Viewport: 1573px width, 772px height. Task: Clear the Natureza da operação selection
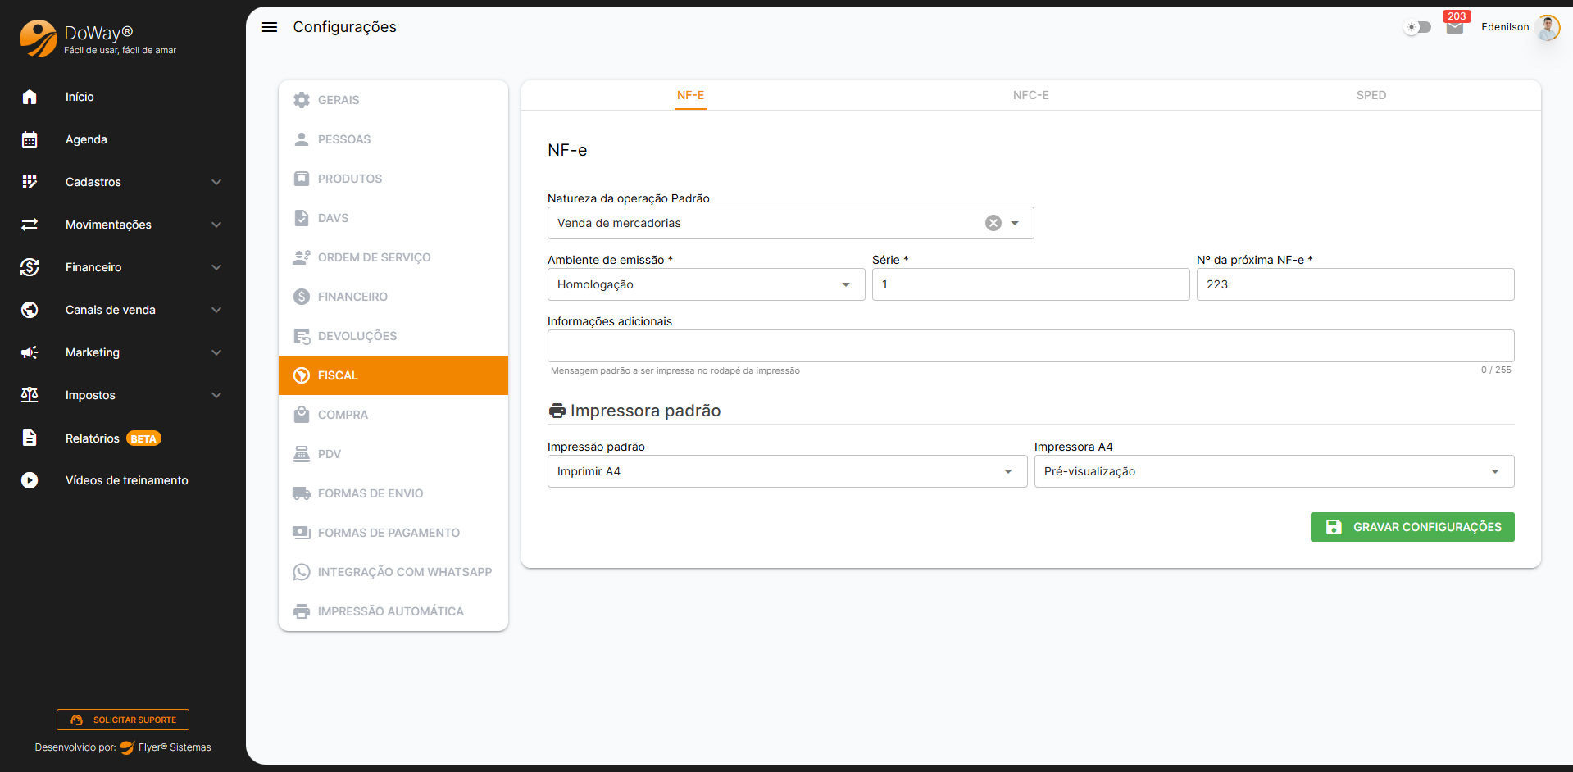(993, 223)
